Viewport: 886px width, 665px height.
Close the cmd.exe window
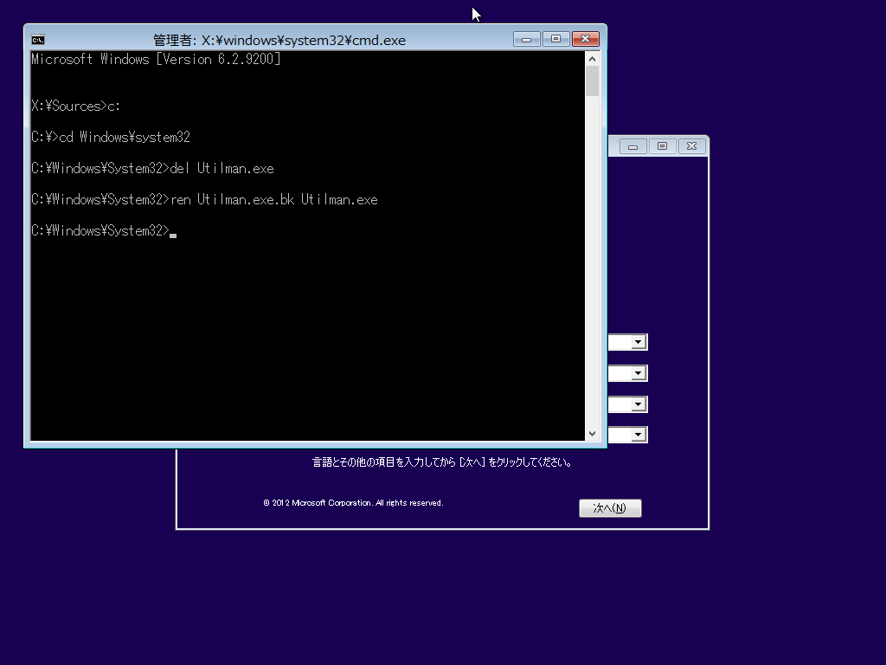(586, 39)
